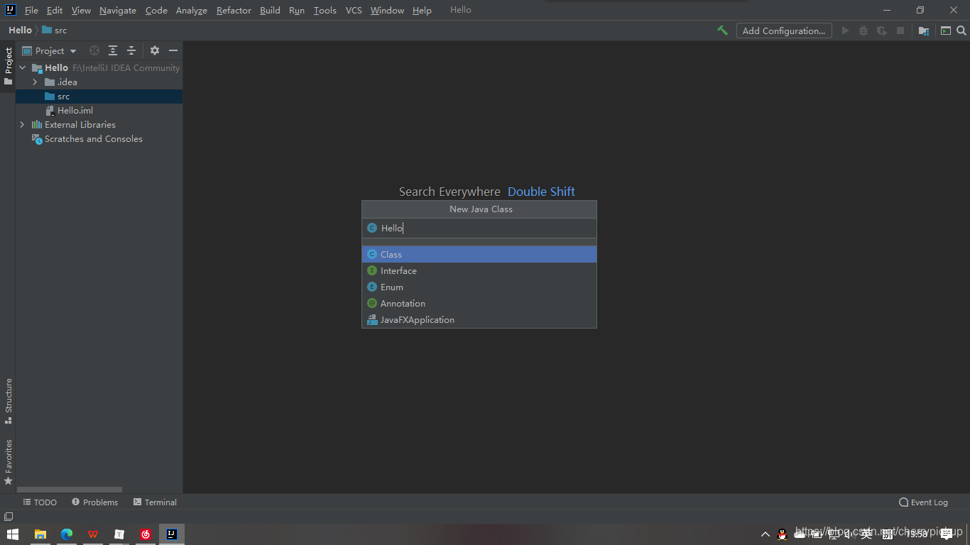Click the Project panel horizontal scrollbar
Viewport: 970px width, 545px height.
click(70, 490)
